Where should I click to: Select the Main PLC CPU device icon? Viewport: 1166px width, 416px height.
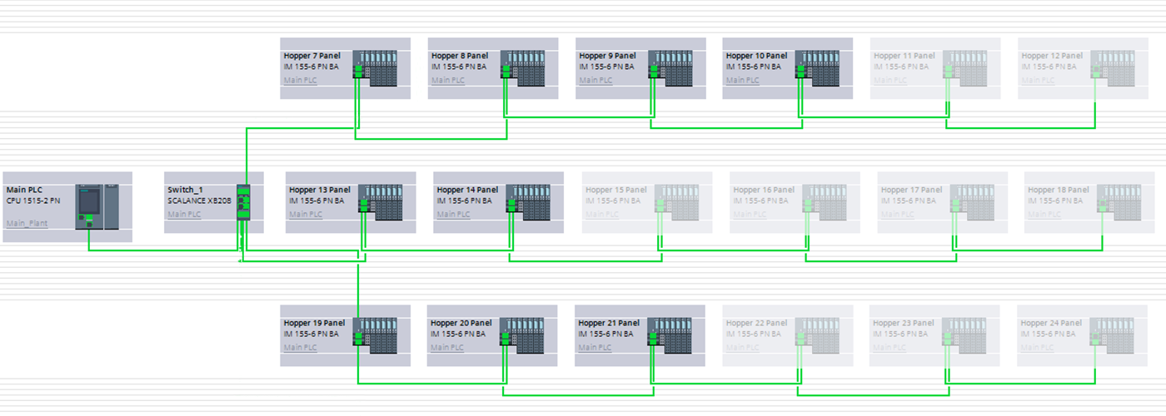coord(98,206)
